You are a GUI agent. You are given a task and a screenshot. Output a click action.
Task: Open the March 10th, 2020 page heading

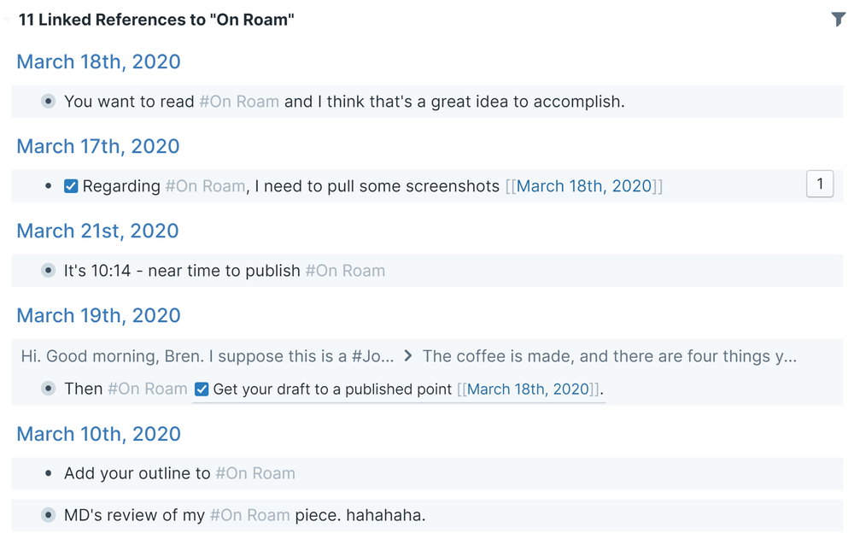(x=98, y=434)
